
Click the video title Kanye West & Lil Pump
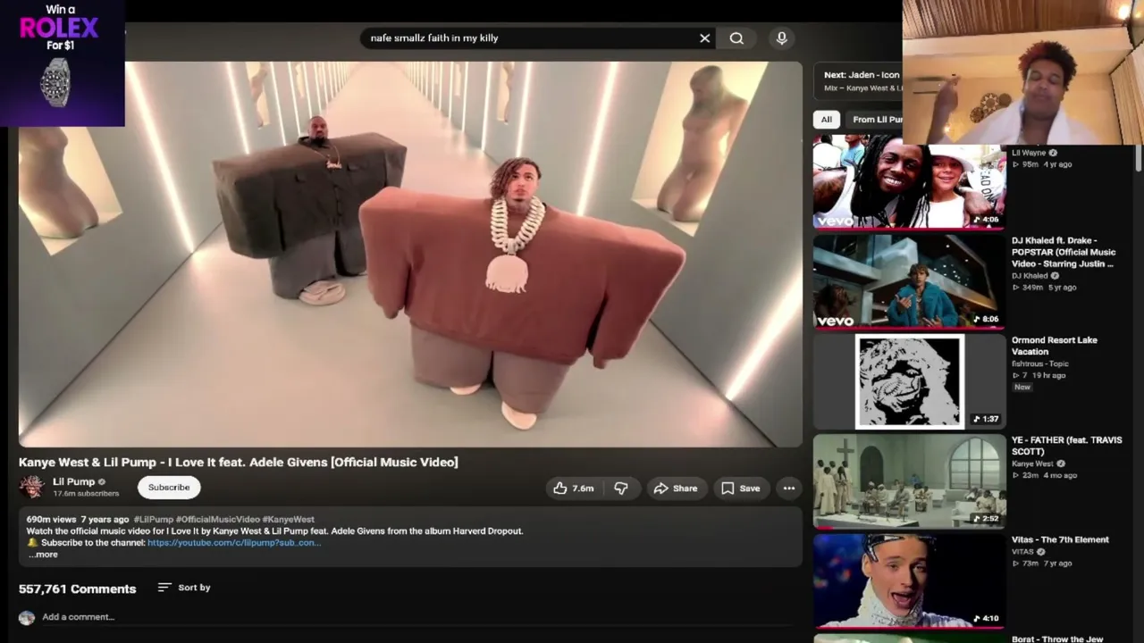click(x=239, y=462)
